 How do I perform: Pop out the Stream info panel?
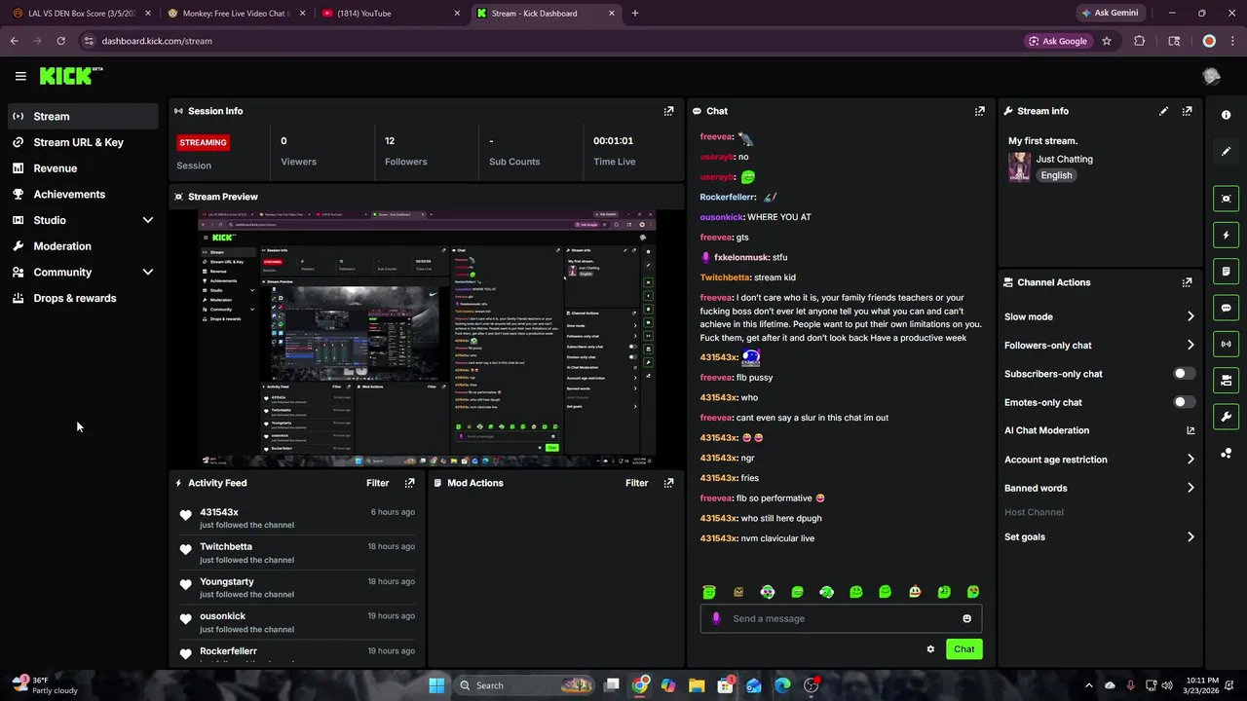click(x=1187, y=111)
